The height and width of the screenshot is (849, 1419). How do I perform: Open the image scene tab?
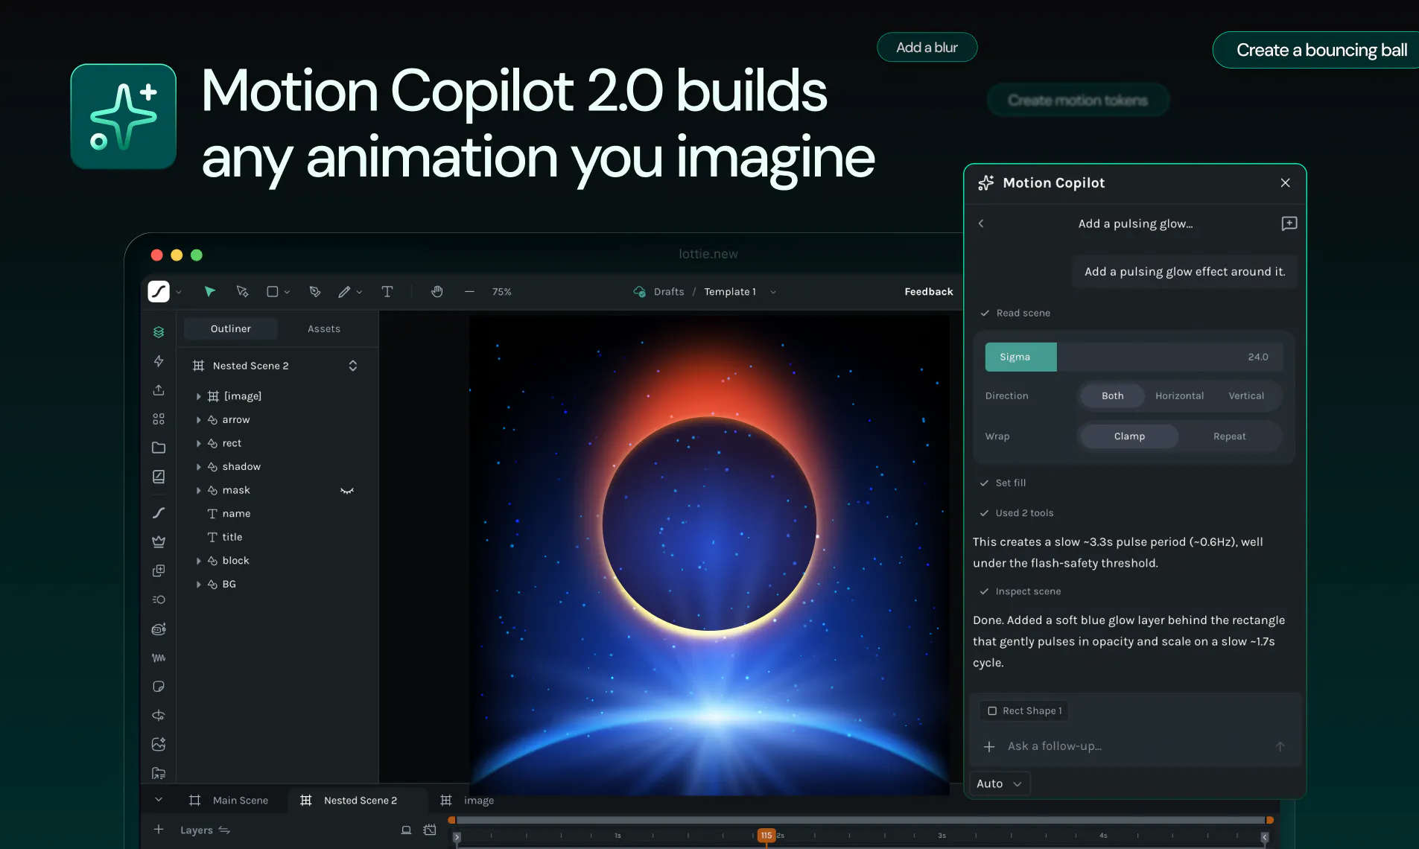[x=467, y=801]
